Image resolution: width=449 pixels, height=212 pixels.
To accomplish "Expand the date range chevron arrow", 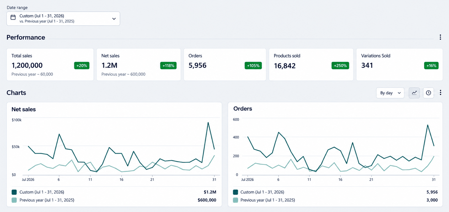I will 114,19.
